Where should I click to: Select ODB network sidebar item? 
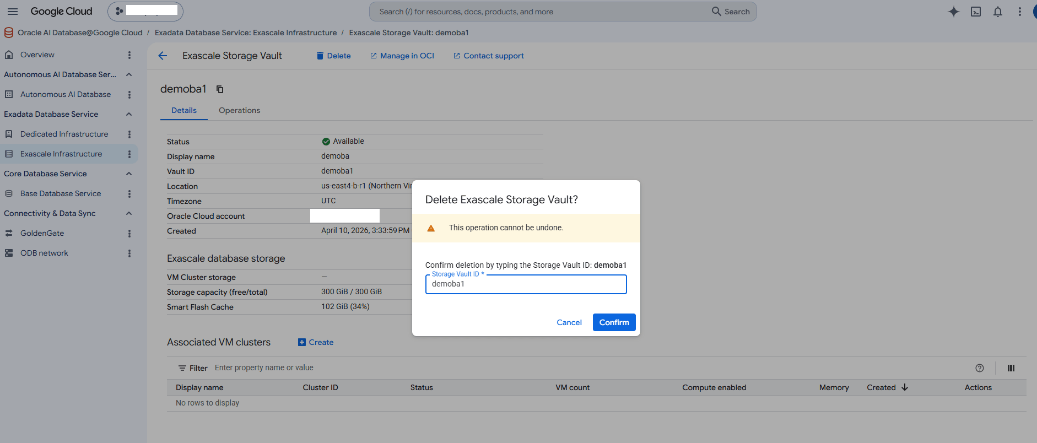click(x=44, y=253)
